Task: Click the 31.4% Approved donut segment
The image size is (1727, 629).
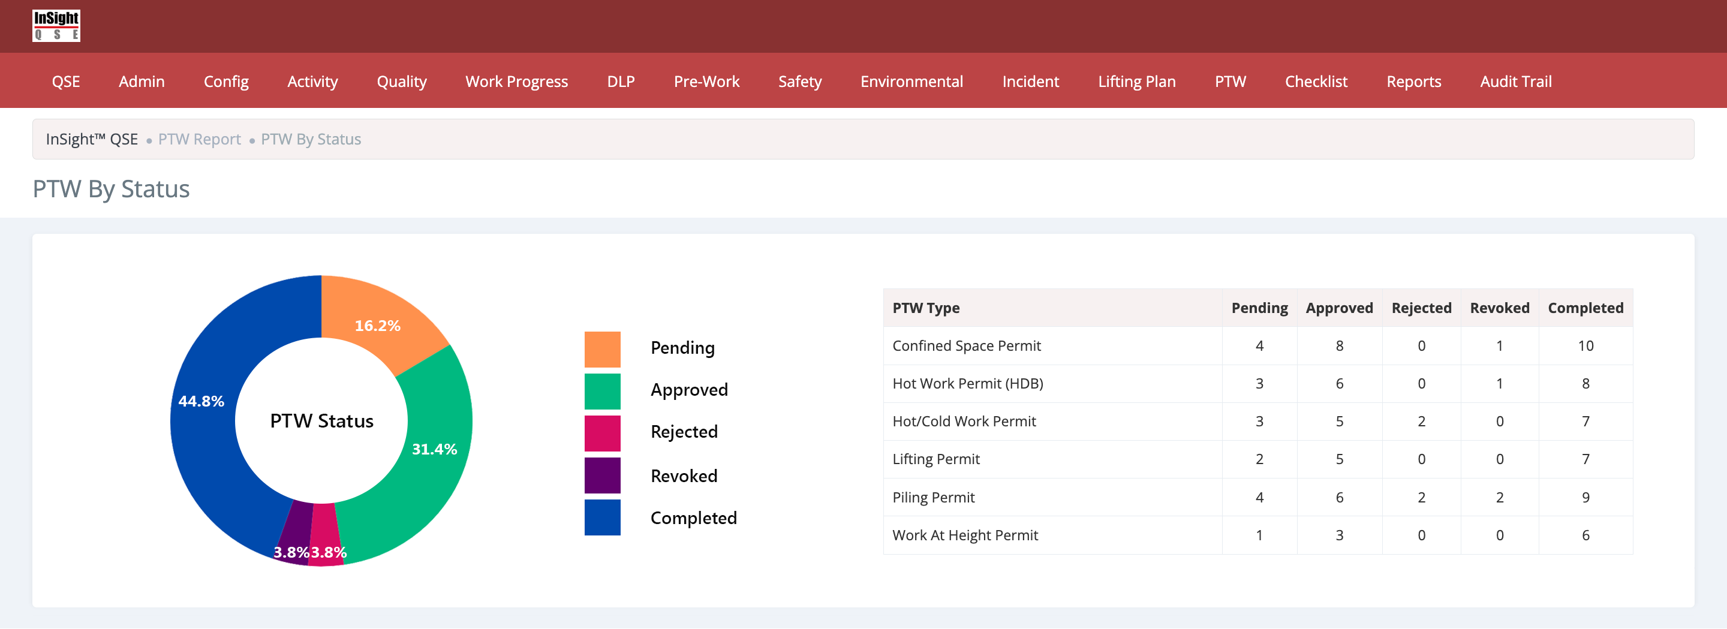Action: point(429,463)
